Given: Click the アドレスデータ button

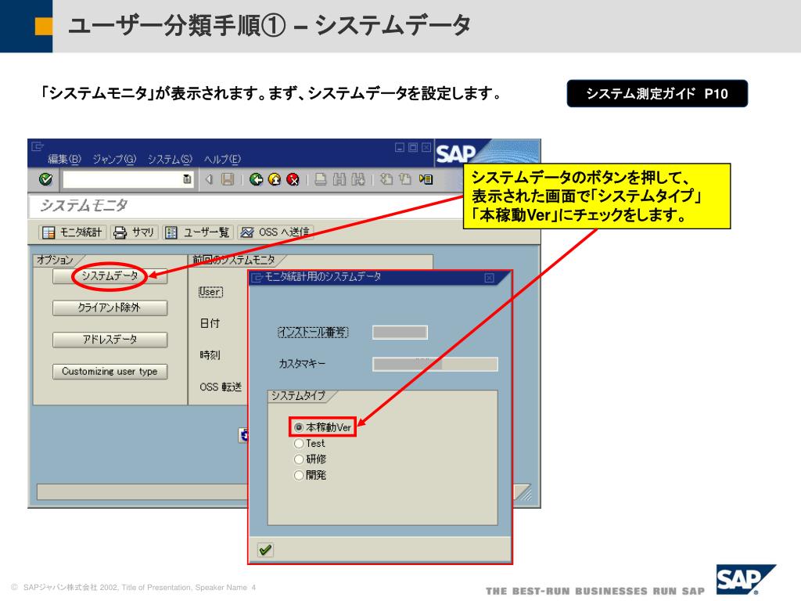Looking at the screenshot, I should [x=110, y=340].
